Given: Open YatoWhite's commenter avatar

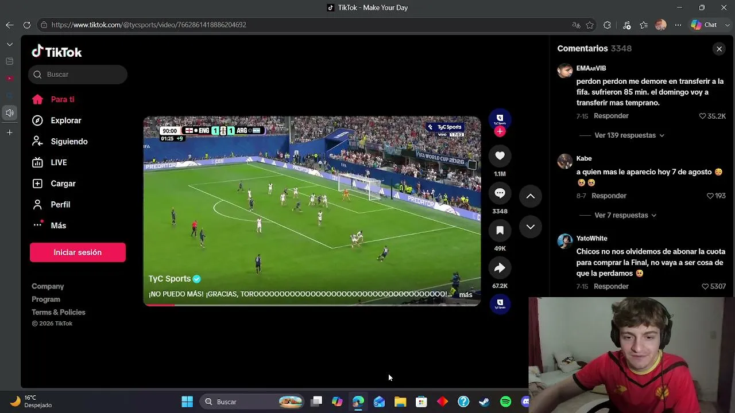Looking at the screenshot, I should click(x=565, y=240).
